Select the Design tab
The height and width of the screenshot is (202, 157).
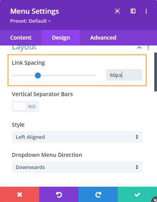click(x=61, y=38)
